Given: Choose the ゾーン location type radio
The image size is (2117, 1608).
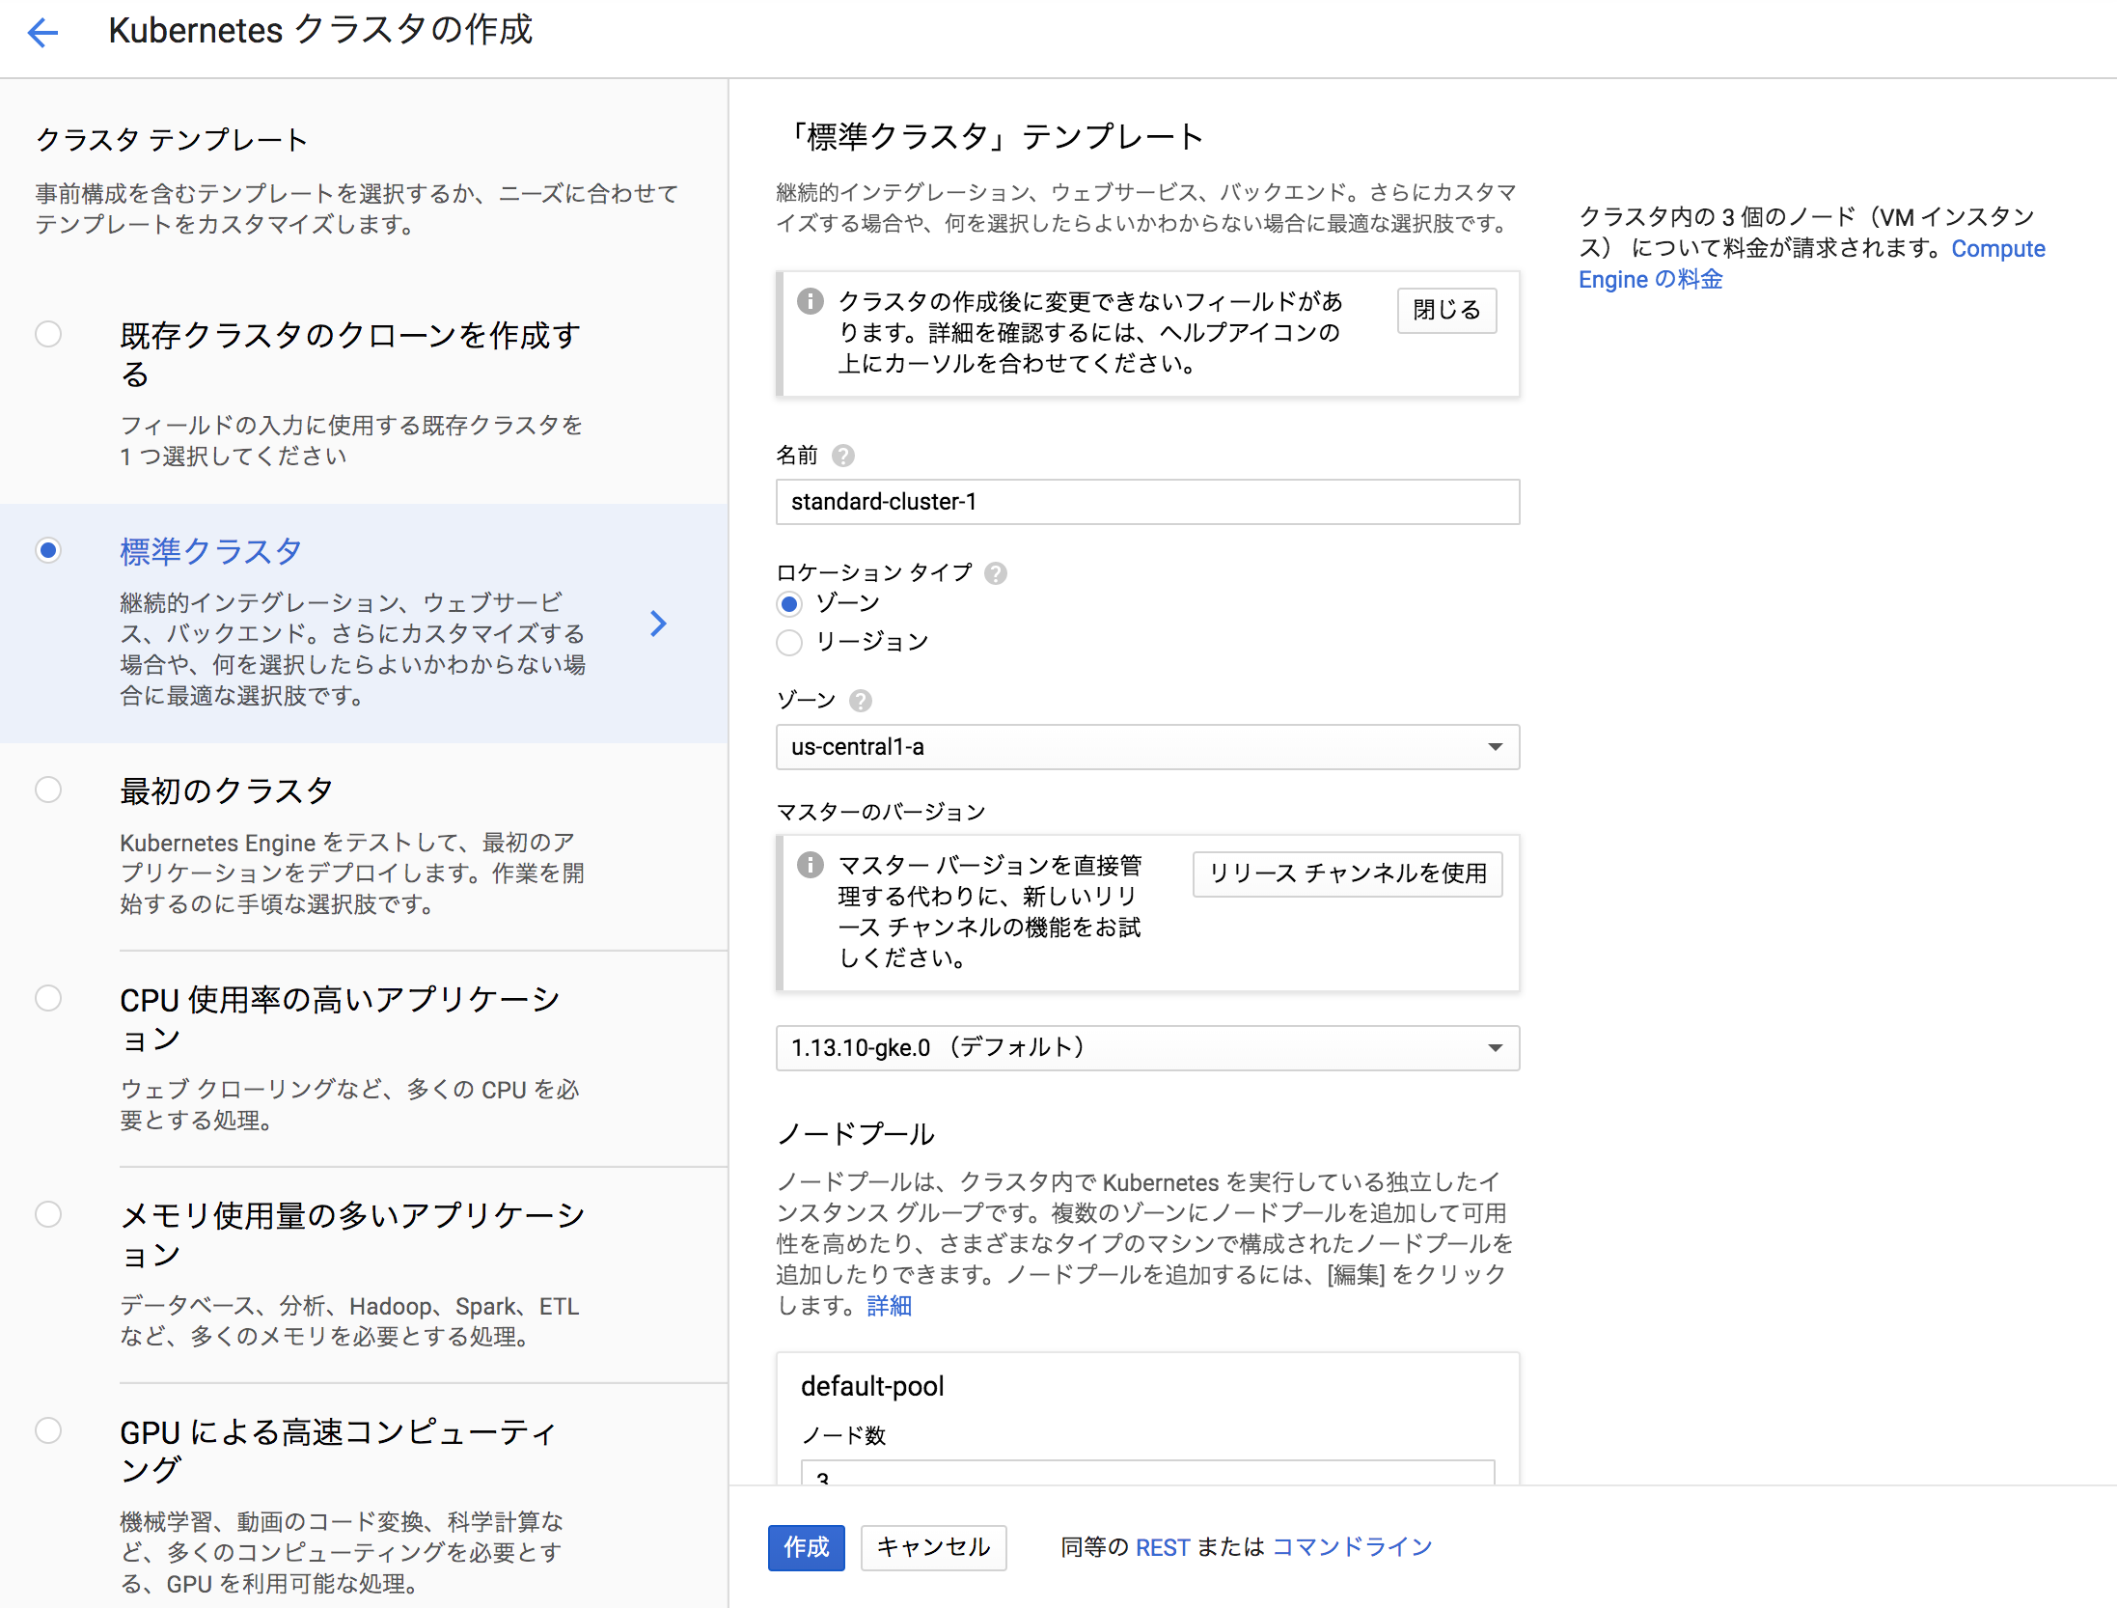Looking at the screenshot, I should [x=789, y=604].
